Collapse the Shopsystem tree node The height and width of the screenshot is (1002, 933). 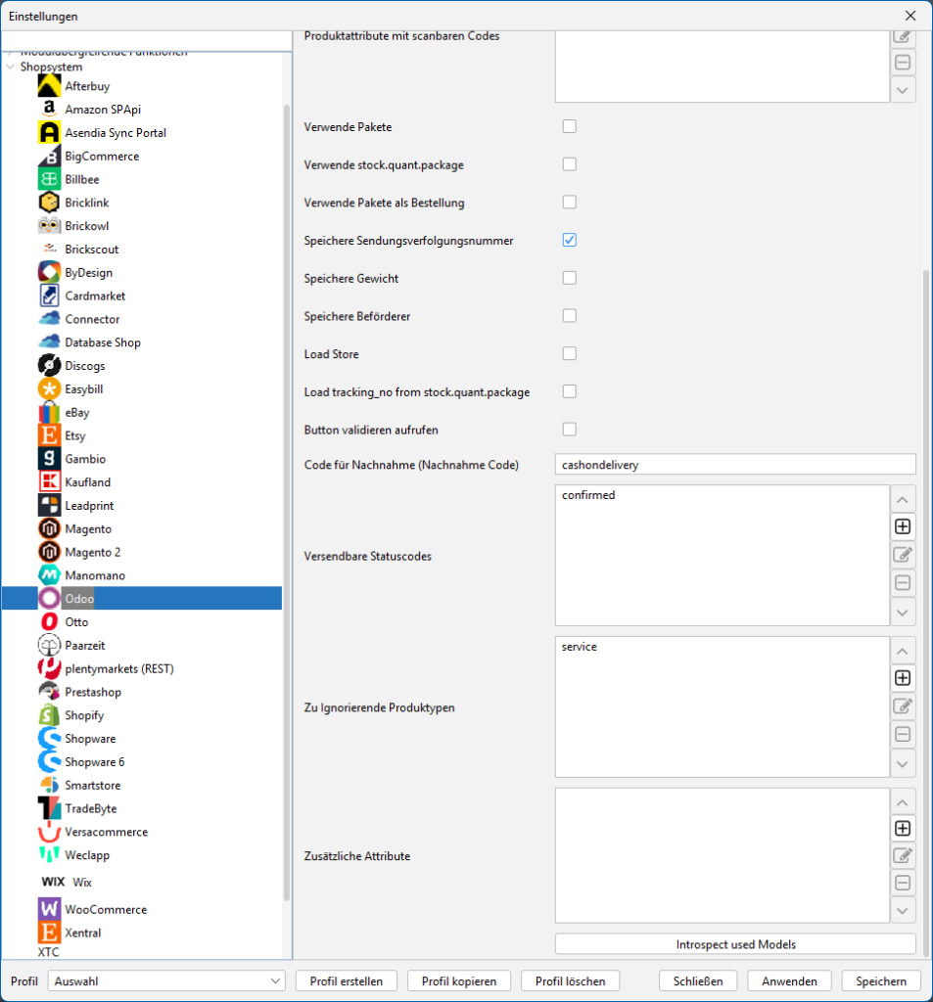[x=11, y=68]
